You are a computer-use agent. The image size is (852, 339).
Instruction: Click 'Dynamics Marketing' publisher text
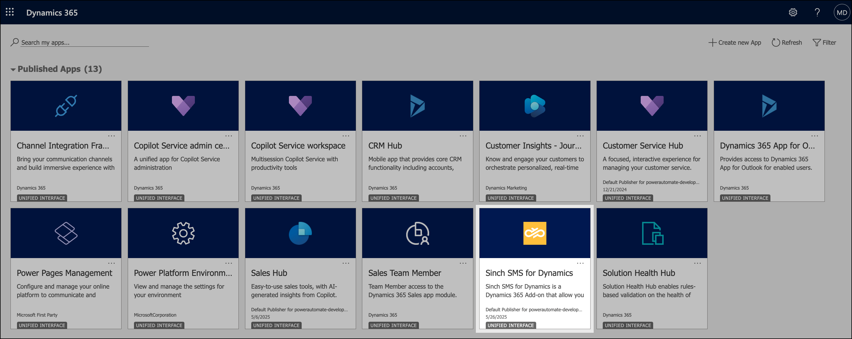click(x=506, y=188)
